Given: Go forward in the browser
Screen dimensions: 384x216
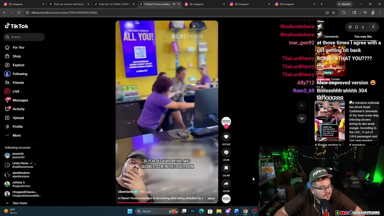Looking at the screenshot, I should point(11,13).
